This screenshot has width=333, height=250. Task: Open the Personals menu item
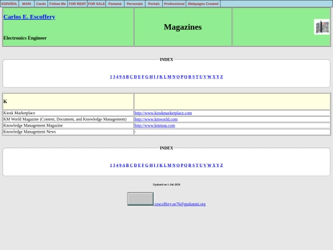click(134, 4)
